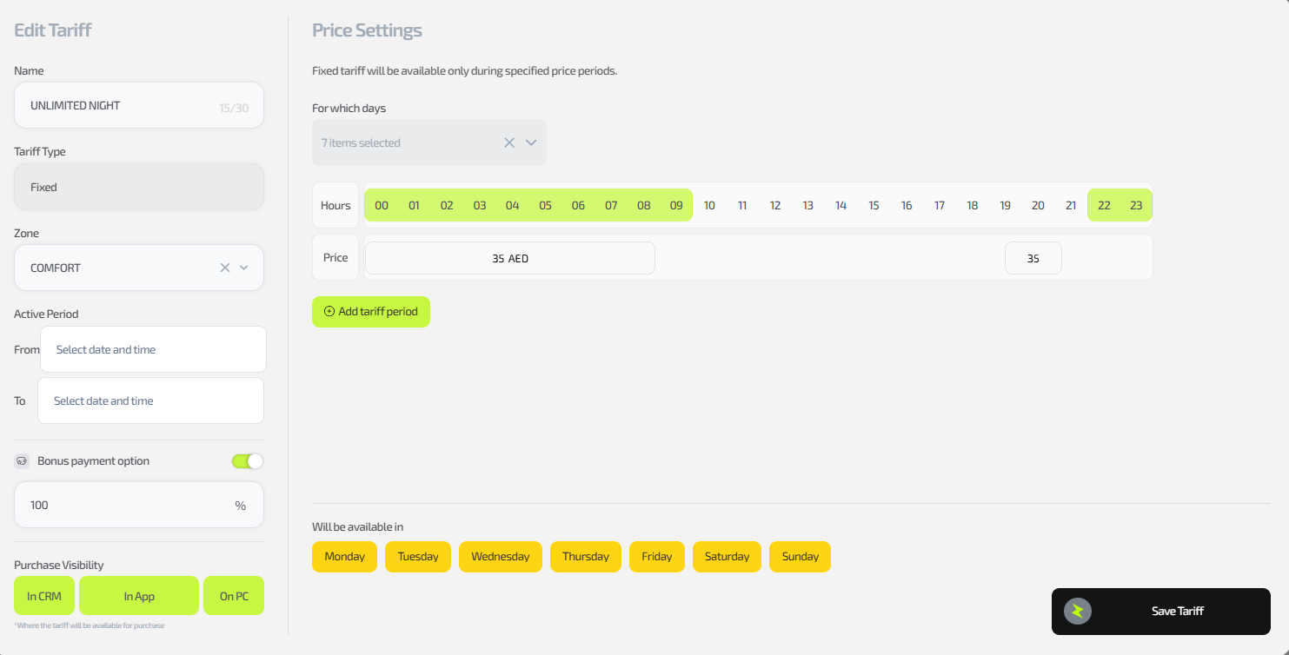
Task: Edit the tariff Name field
Action: pyautogui.click(x=122, y=105)
